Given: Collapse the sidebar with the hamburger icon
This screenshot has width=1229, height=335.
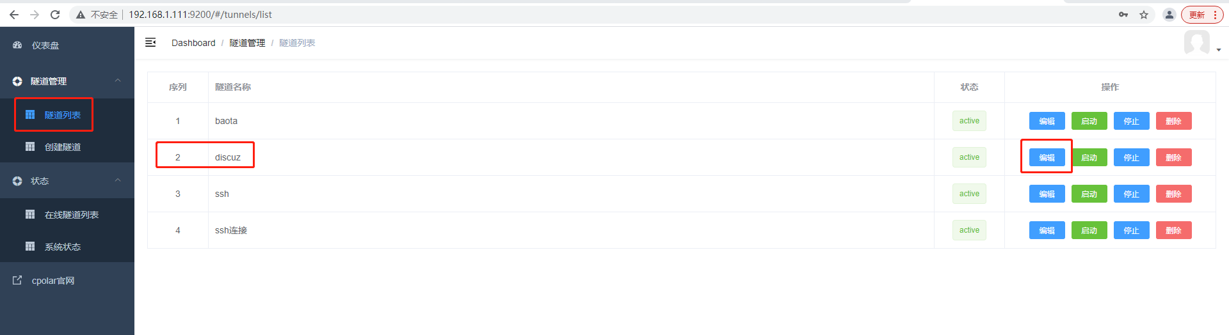Looking at the screenshot, I should pos(150,42).
